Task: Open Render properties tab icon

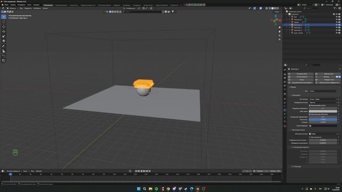Action: tap(285, 75)
